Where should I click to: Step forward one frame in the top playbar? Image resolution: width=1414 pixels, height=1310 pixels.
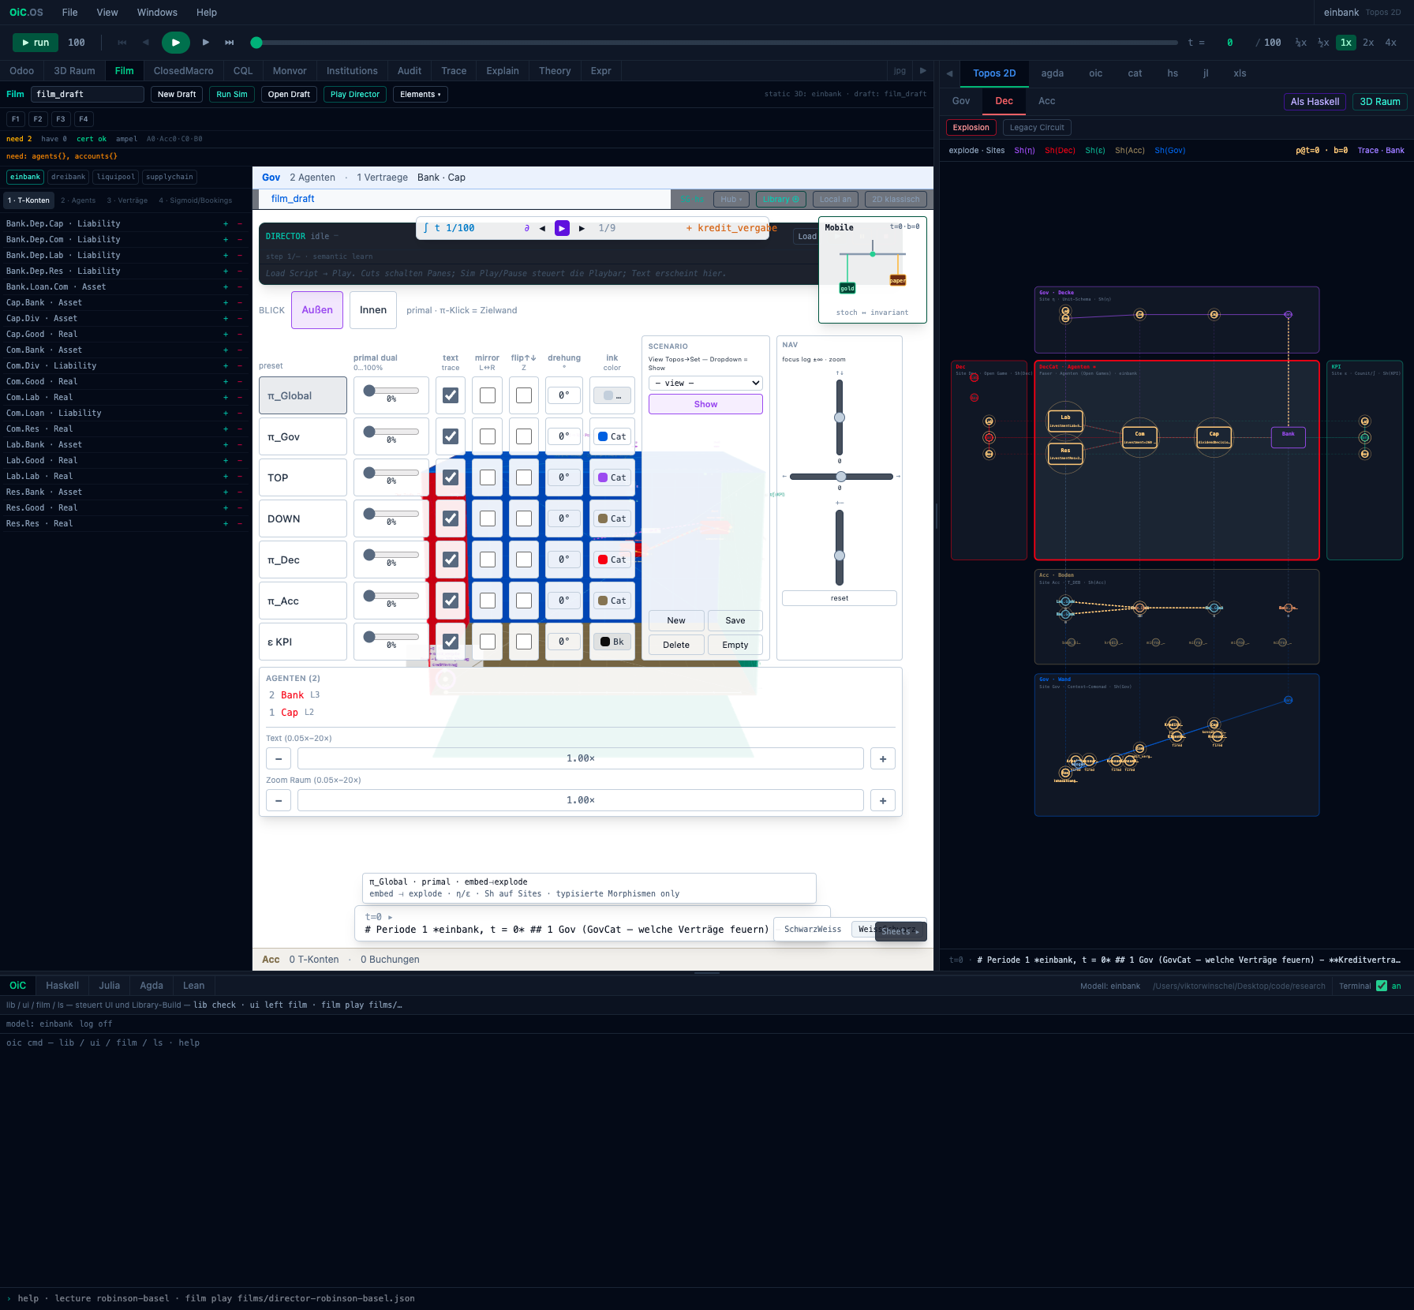tap(206, 43)
